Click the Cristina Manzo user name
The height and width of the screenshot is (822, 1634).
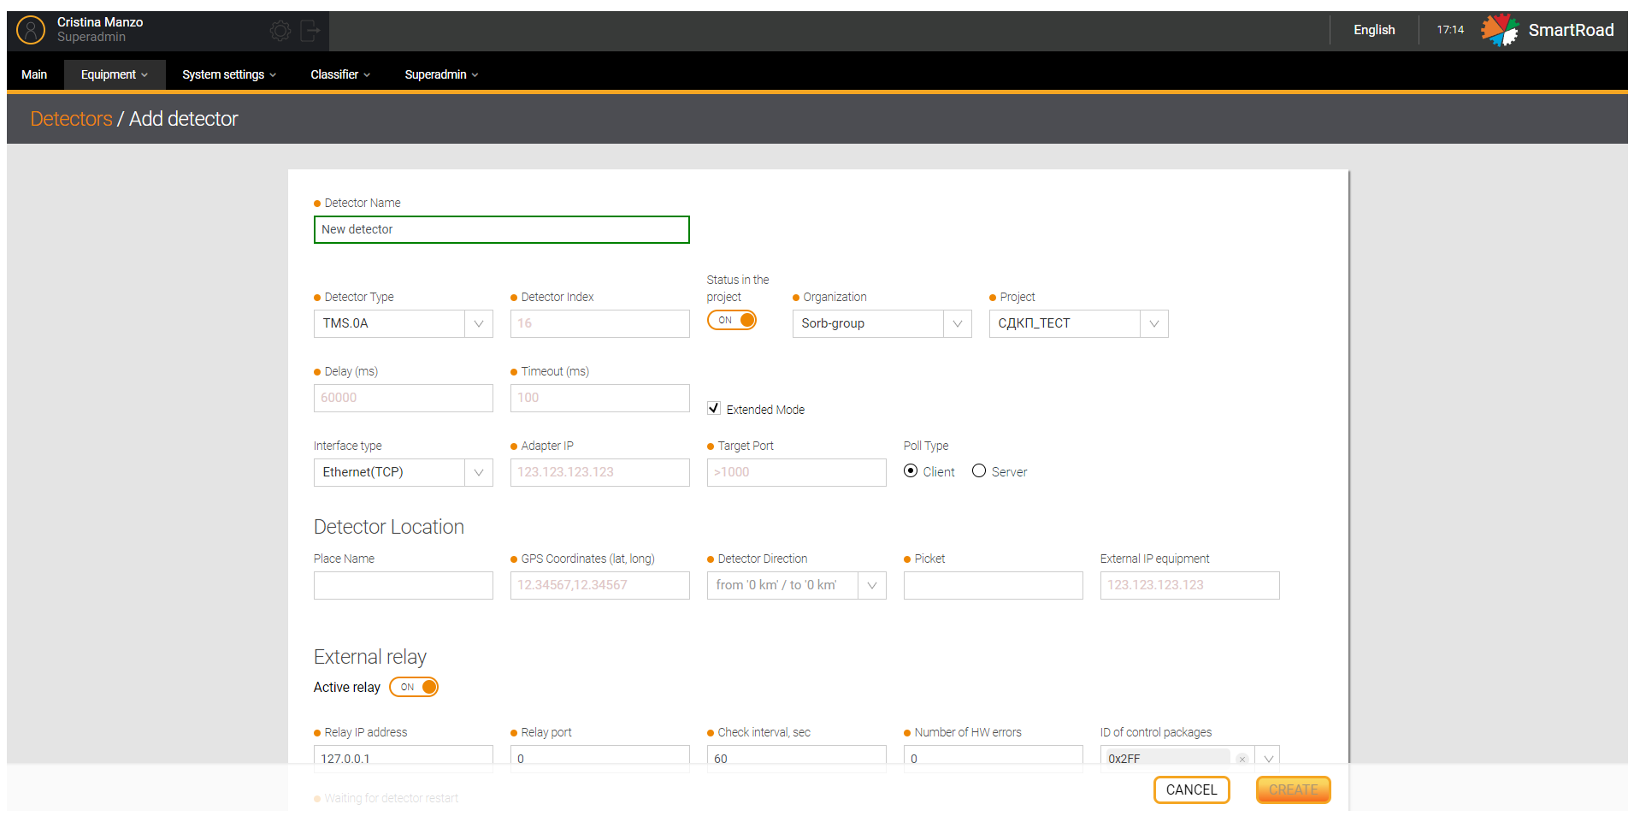tap(100, 22)
